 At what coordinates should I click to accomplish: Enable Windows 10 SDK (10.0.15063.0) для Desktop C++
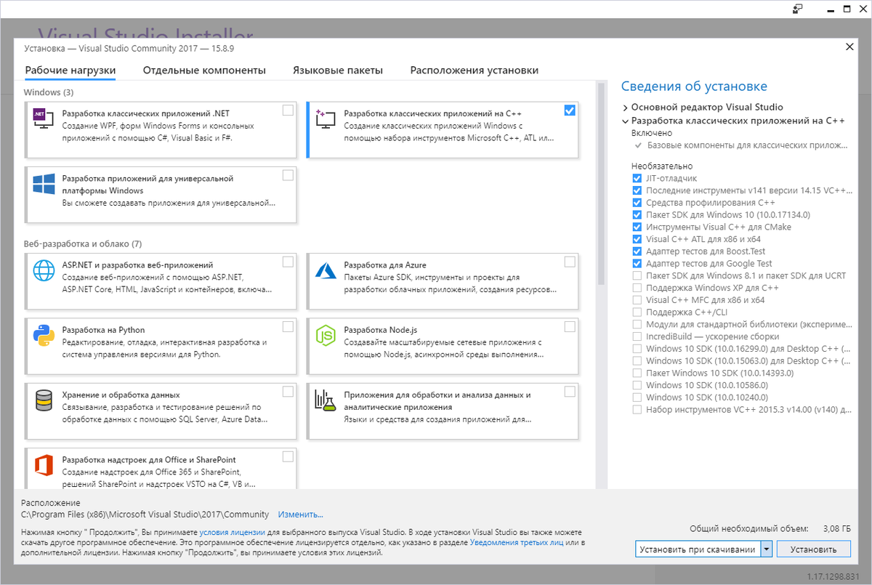click(637, 361)
